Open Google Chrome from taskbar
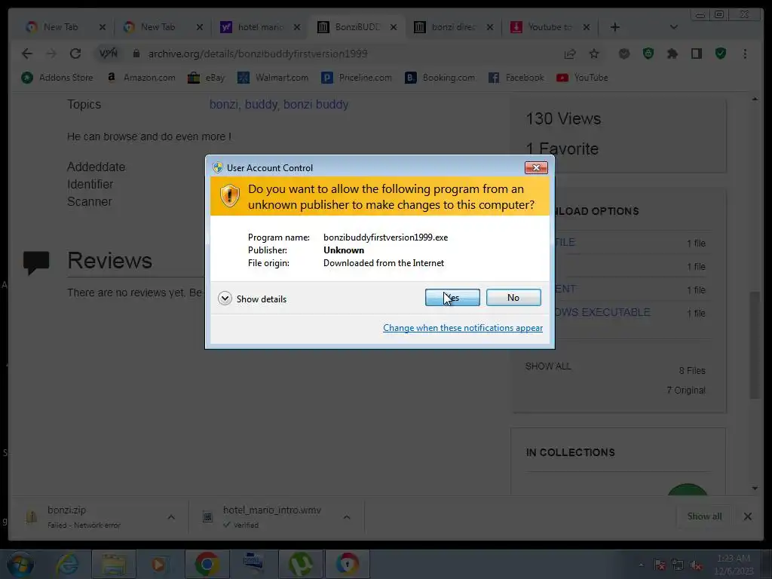772x579 pixels. click(x=207, y=564)
